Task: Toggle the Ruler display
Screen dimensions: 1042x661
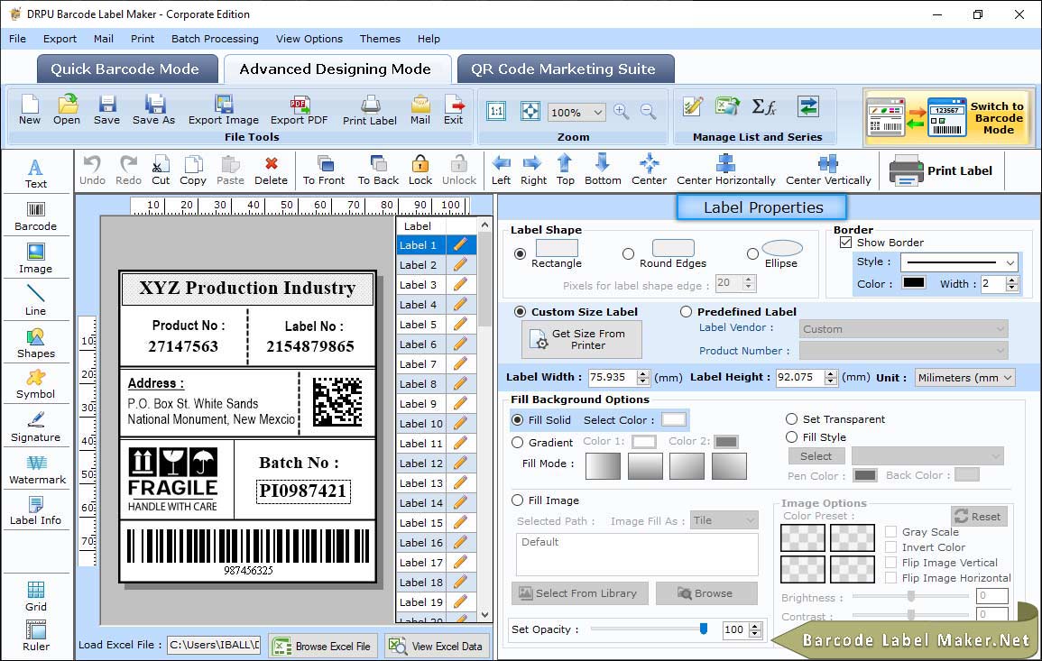Action: click(x=36, y=636)
